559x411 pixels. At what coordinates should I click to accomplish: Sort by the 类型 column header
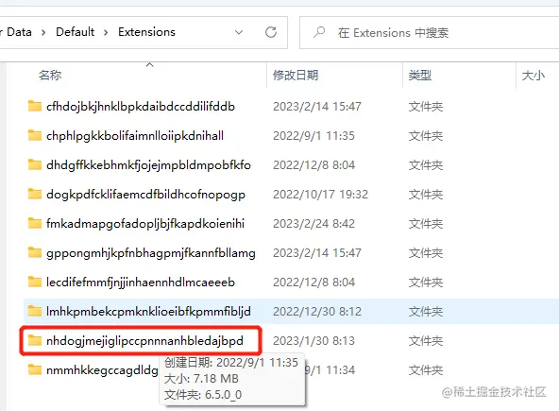(420, 76)
